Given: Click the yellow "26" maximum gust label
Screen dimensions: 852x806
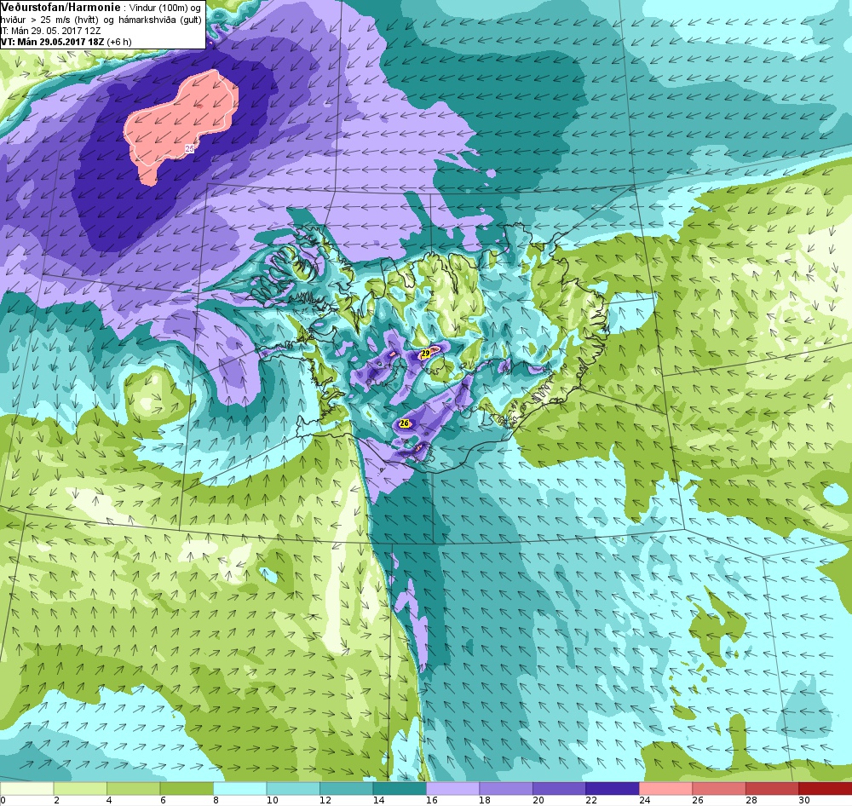Looking at the screenshot, I should [404, 423].
